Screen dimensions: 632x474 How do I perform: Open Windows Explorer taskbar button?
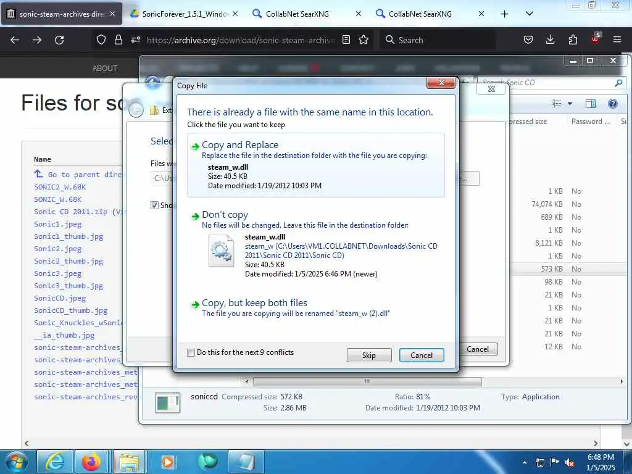(130, 462)
